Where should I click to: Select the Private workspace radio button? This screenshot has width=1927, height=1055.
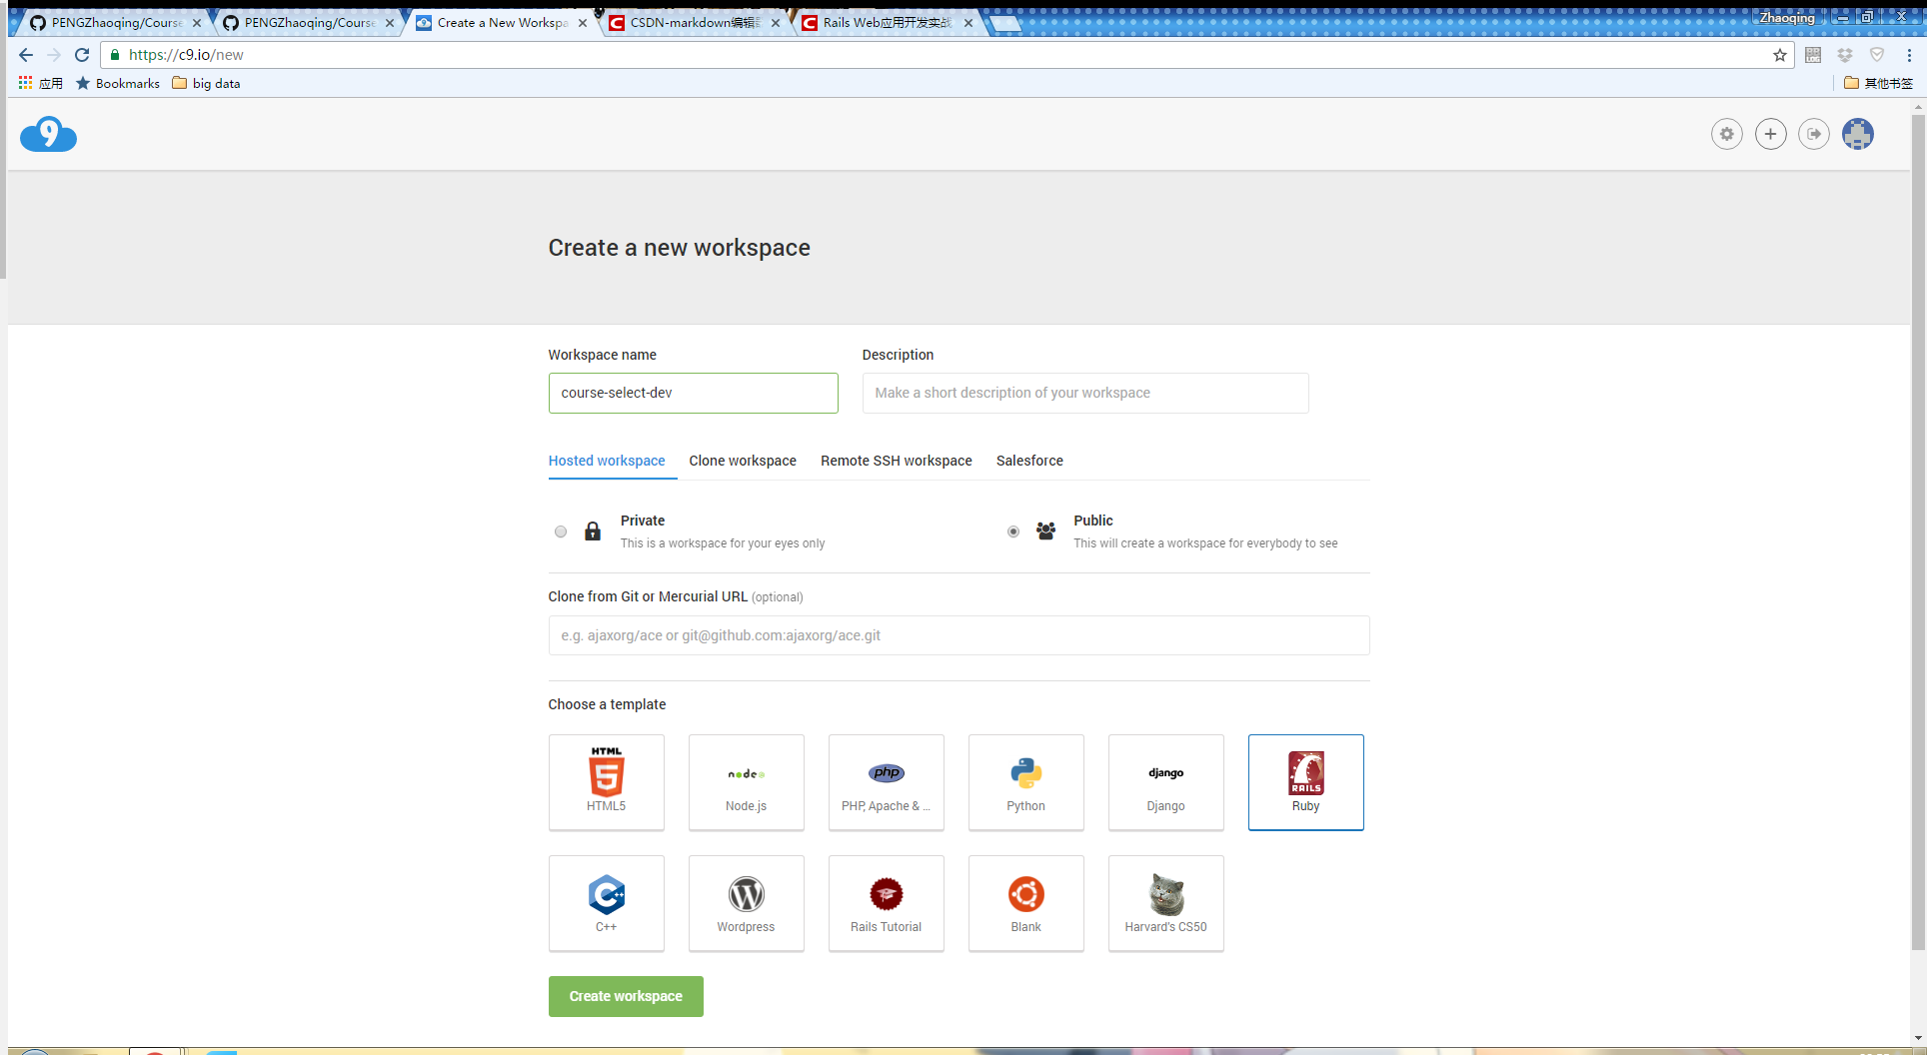(x=561, y=531)
